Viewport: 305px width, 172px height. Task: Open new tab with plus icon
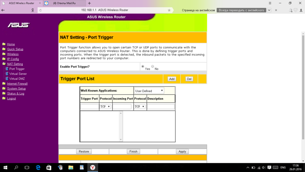[x=89, y=3]
